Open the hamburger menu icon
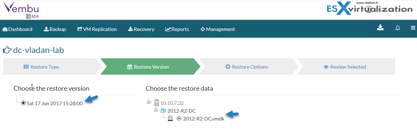The width and height of the screenshot is (417, 129). (413, 28)
